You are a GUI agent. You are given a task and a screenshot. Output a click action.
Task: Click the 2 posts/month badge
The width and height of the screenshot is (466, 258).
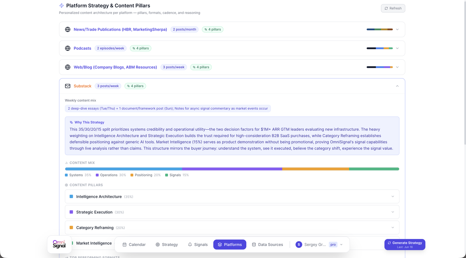[185, 30]
